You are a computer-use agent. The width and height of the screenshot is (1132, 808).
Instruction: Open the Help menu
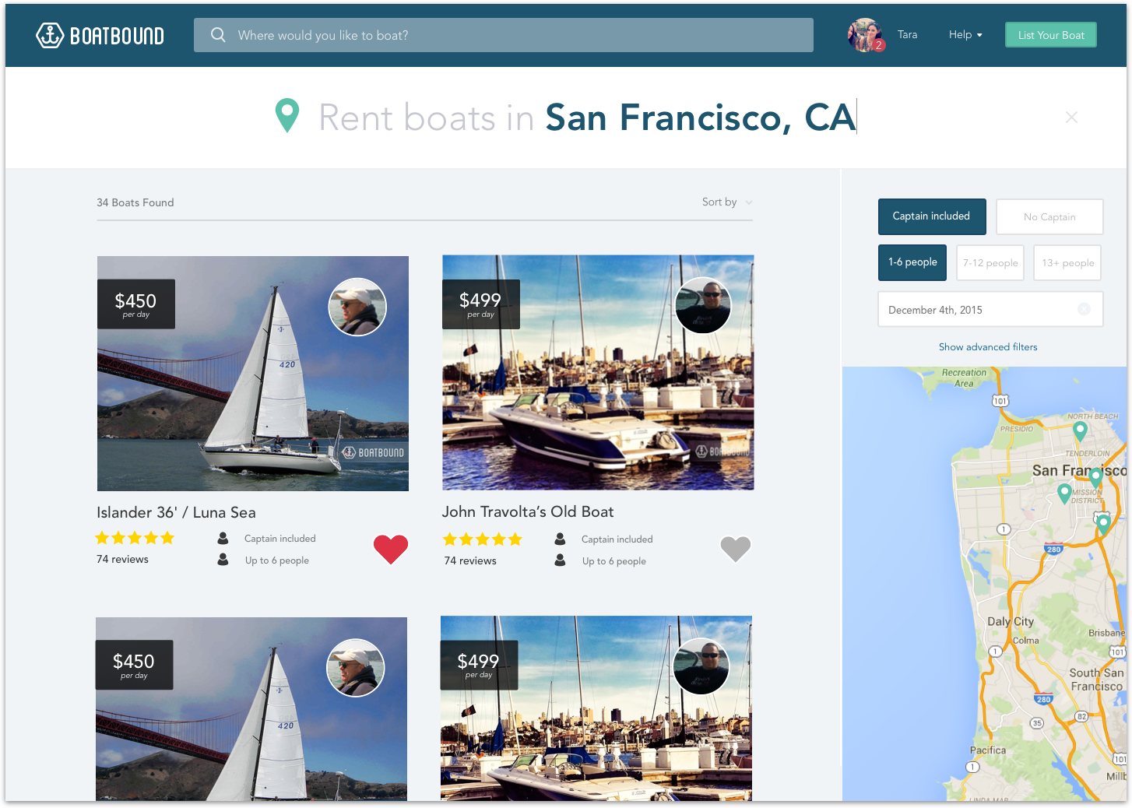point(965,34)
